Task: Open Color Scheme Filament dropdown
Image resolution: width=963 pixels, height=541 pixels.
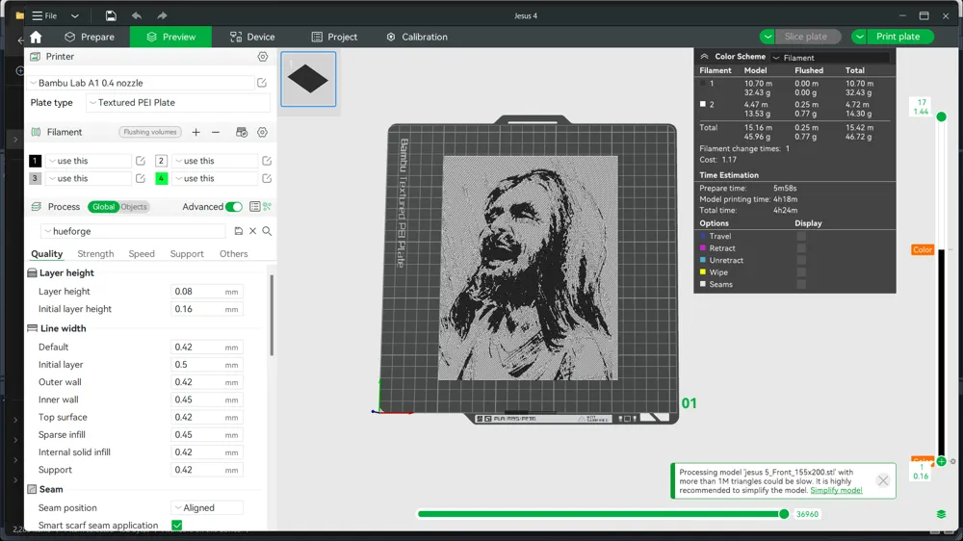Action: point(830,58)
